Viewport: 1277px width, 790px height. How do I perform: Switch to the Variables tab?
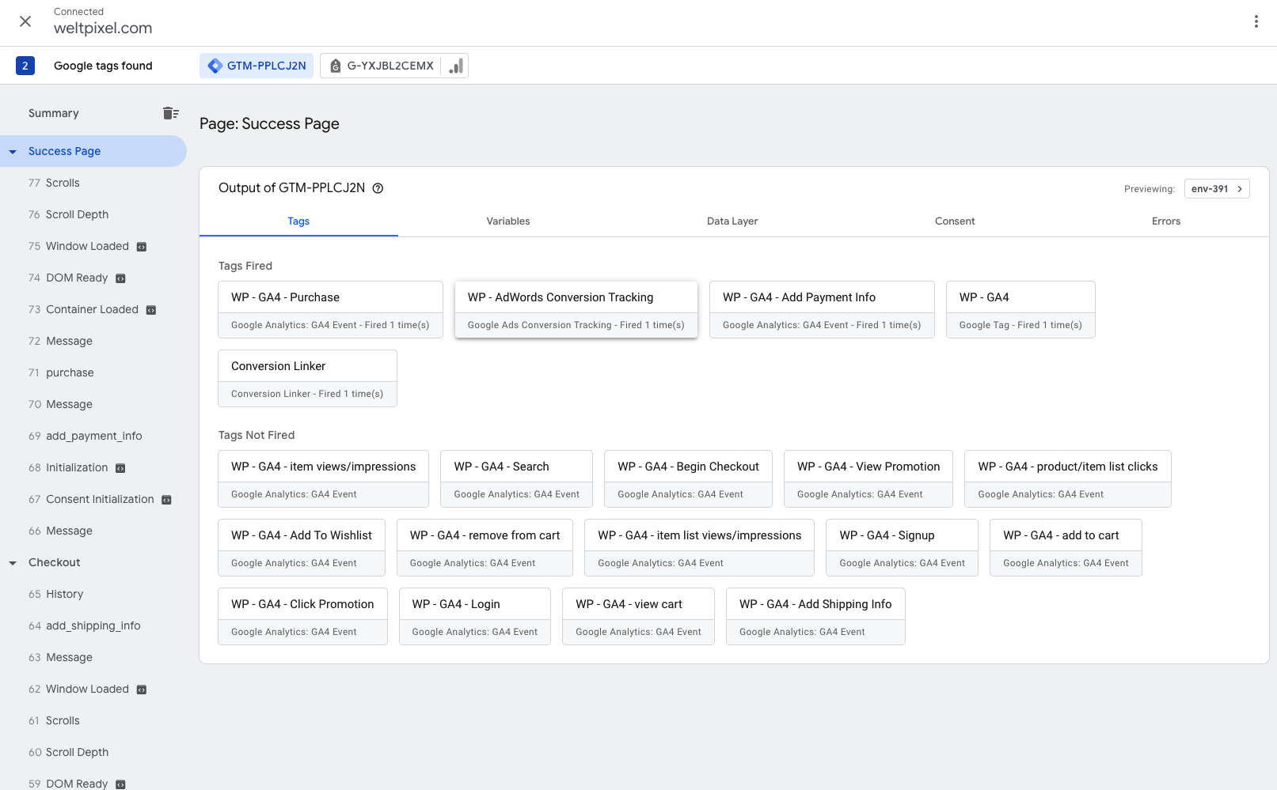[x=508, y=221]
